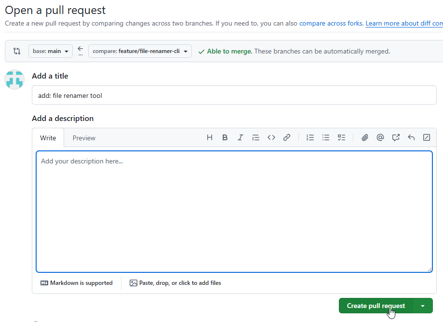Insert a heading with the H icon
Image resolution: width=443 pixels, height=322 pixels.
tap(210, 138)
